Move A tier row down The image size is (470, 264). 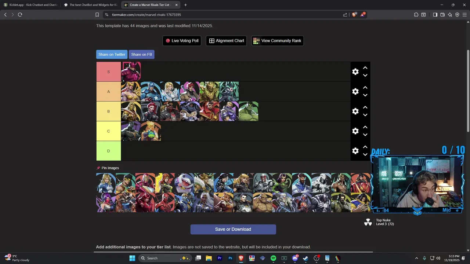[x=365, y=95]
